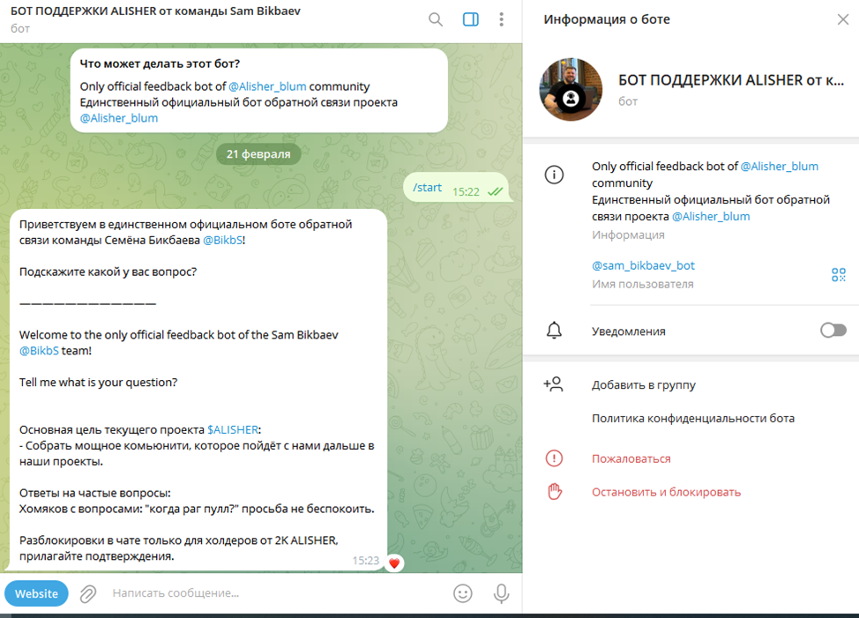Click the text 'Tell me what is your question?'
The width and height of the screenshot is (859, 618).
pyautogui.click(x=99, y=383)
